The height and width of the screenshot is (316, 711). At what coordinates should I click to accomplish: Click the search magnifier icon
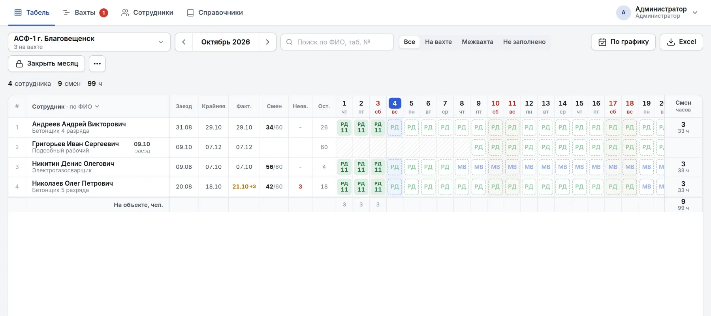290,42
